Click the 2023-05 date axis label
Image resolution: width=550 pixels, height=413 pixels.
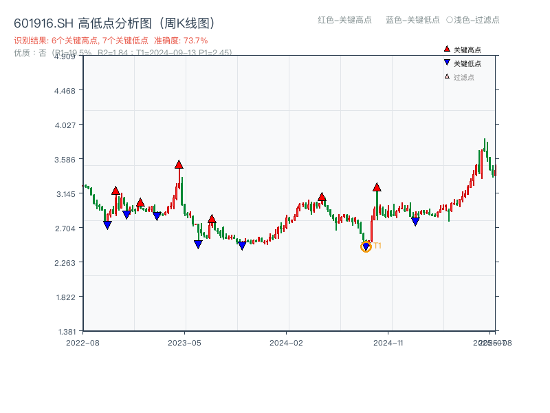184,343
